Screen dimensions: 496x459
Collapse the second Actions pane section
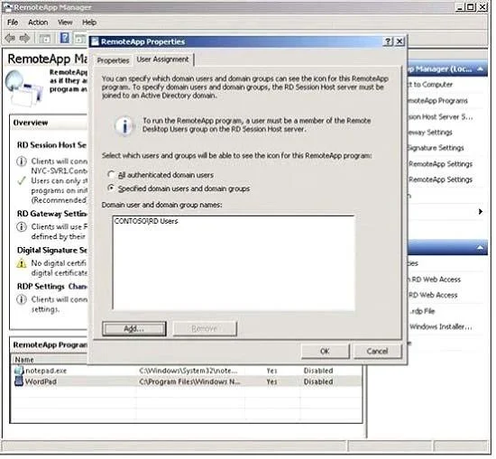coord(480,247)
